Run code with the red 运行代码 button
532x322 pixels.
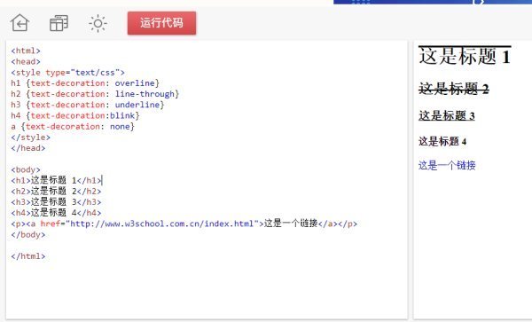coord(162,23)
